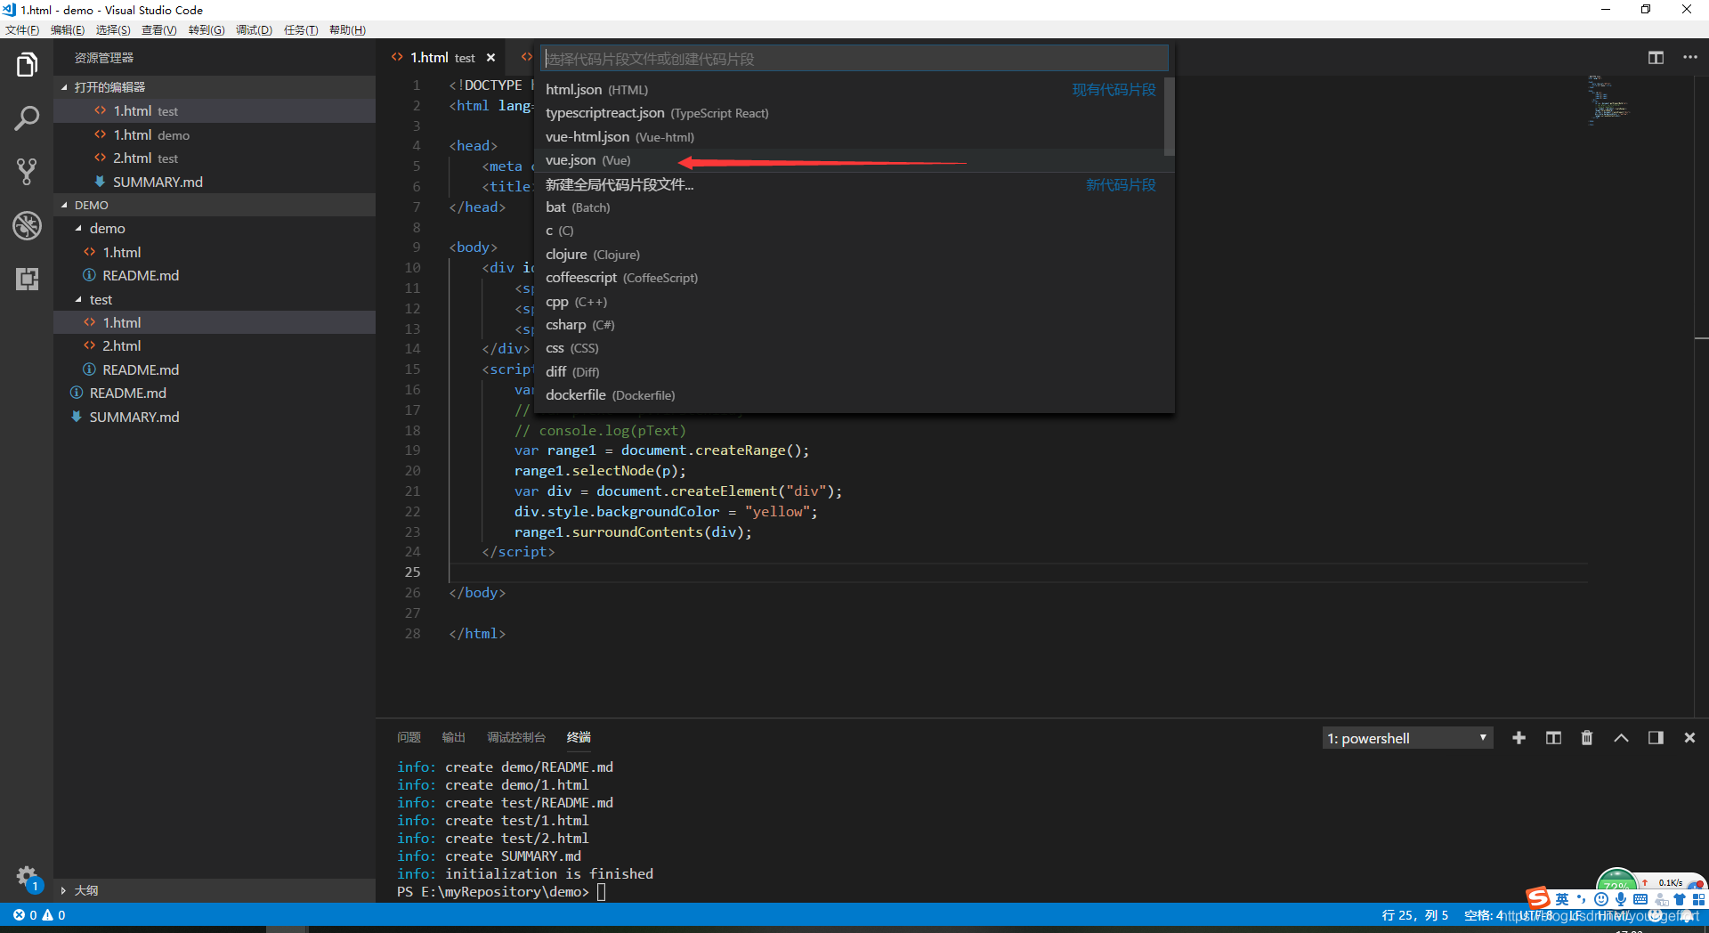Move the panel to the side

(1656, 738)
